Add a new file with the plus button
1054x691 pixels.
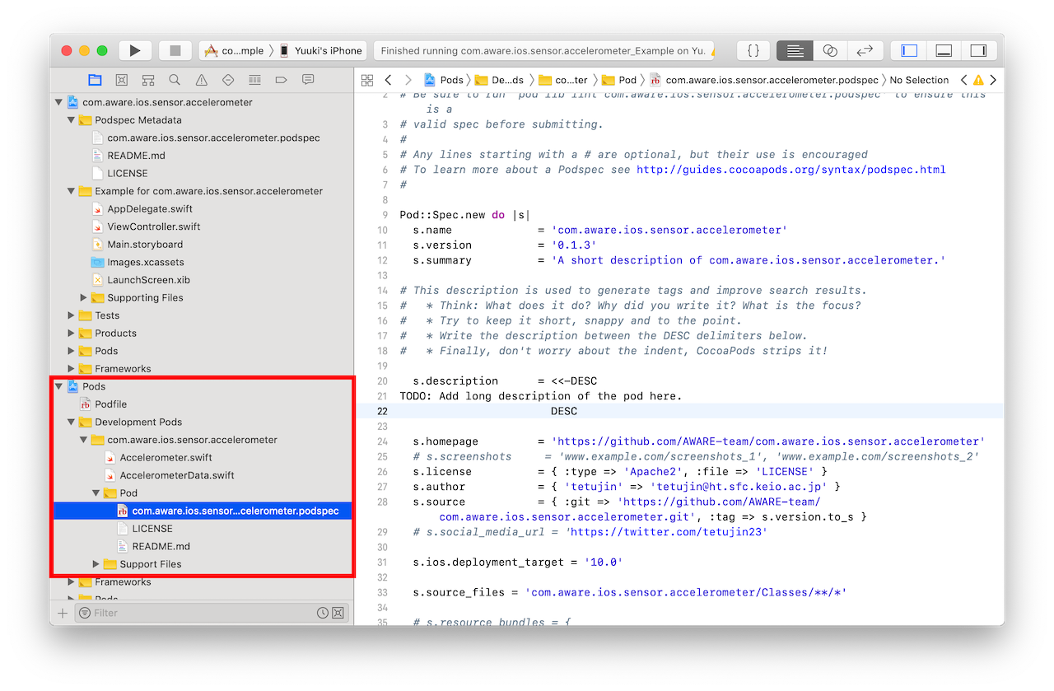pyautogui.click(x=62, y=613)
